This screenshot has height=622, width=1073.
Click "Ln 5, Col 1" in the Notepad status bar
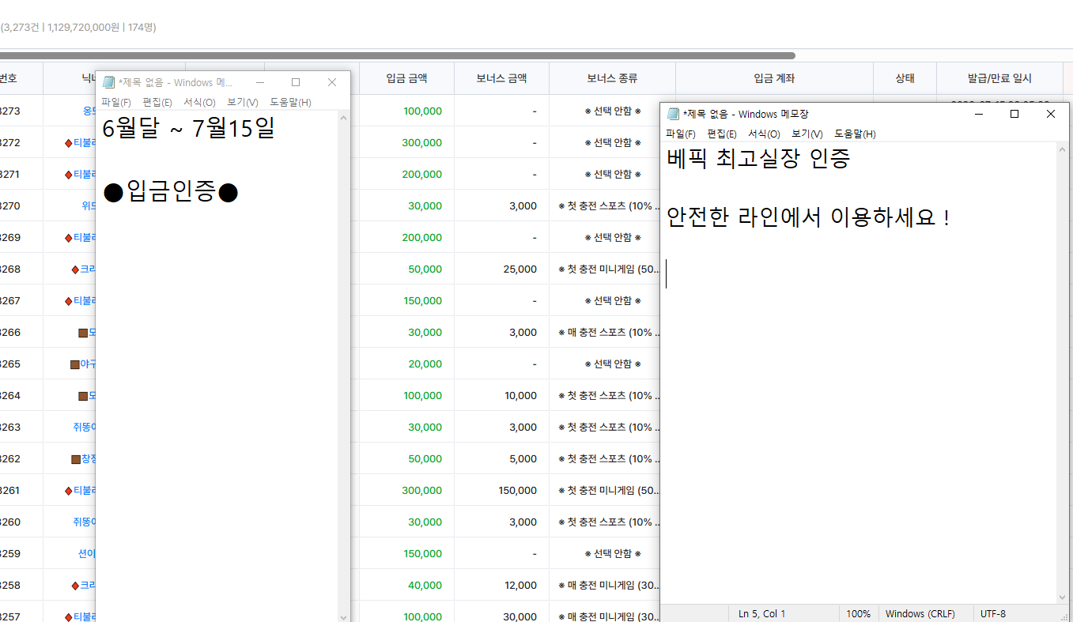click(762, 614)
